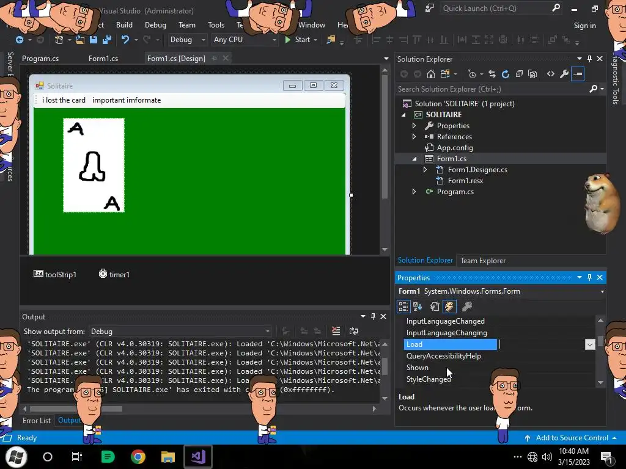Select timer1 component in tray
The image size is (626, 469).
point(114,274)
